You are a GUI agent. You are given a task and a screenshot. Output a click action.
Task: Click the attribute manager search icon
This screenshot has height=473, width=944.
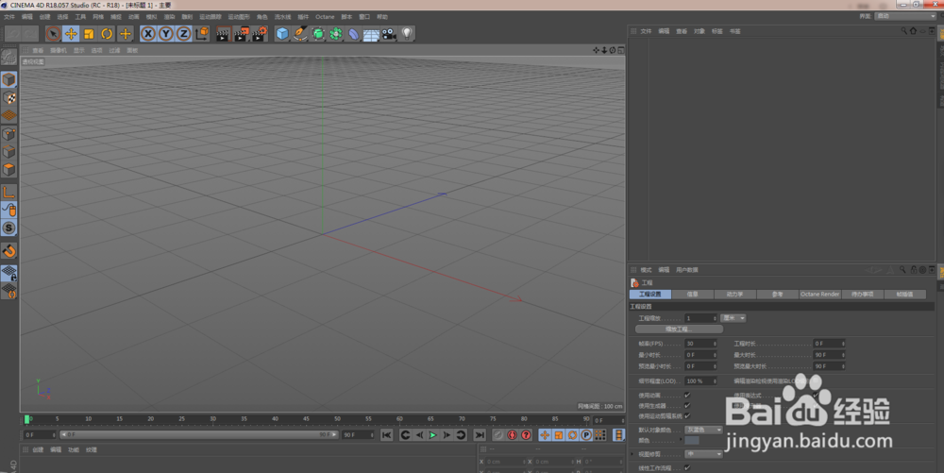tap(902, 270)
